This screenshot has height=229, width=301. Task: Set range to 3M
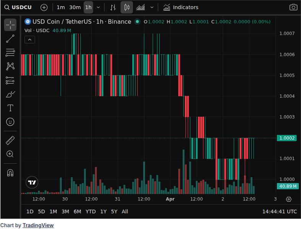click(x=65, y=211)
